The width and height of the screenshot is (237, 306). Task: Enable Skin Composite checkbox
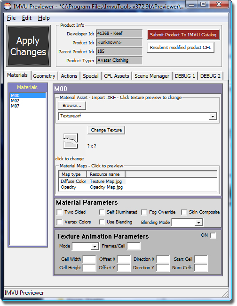(x=184, y=212)
